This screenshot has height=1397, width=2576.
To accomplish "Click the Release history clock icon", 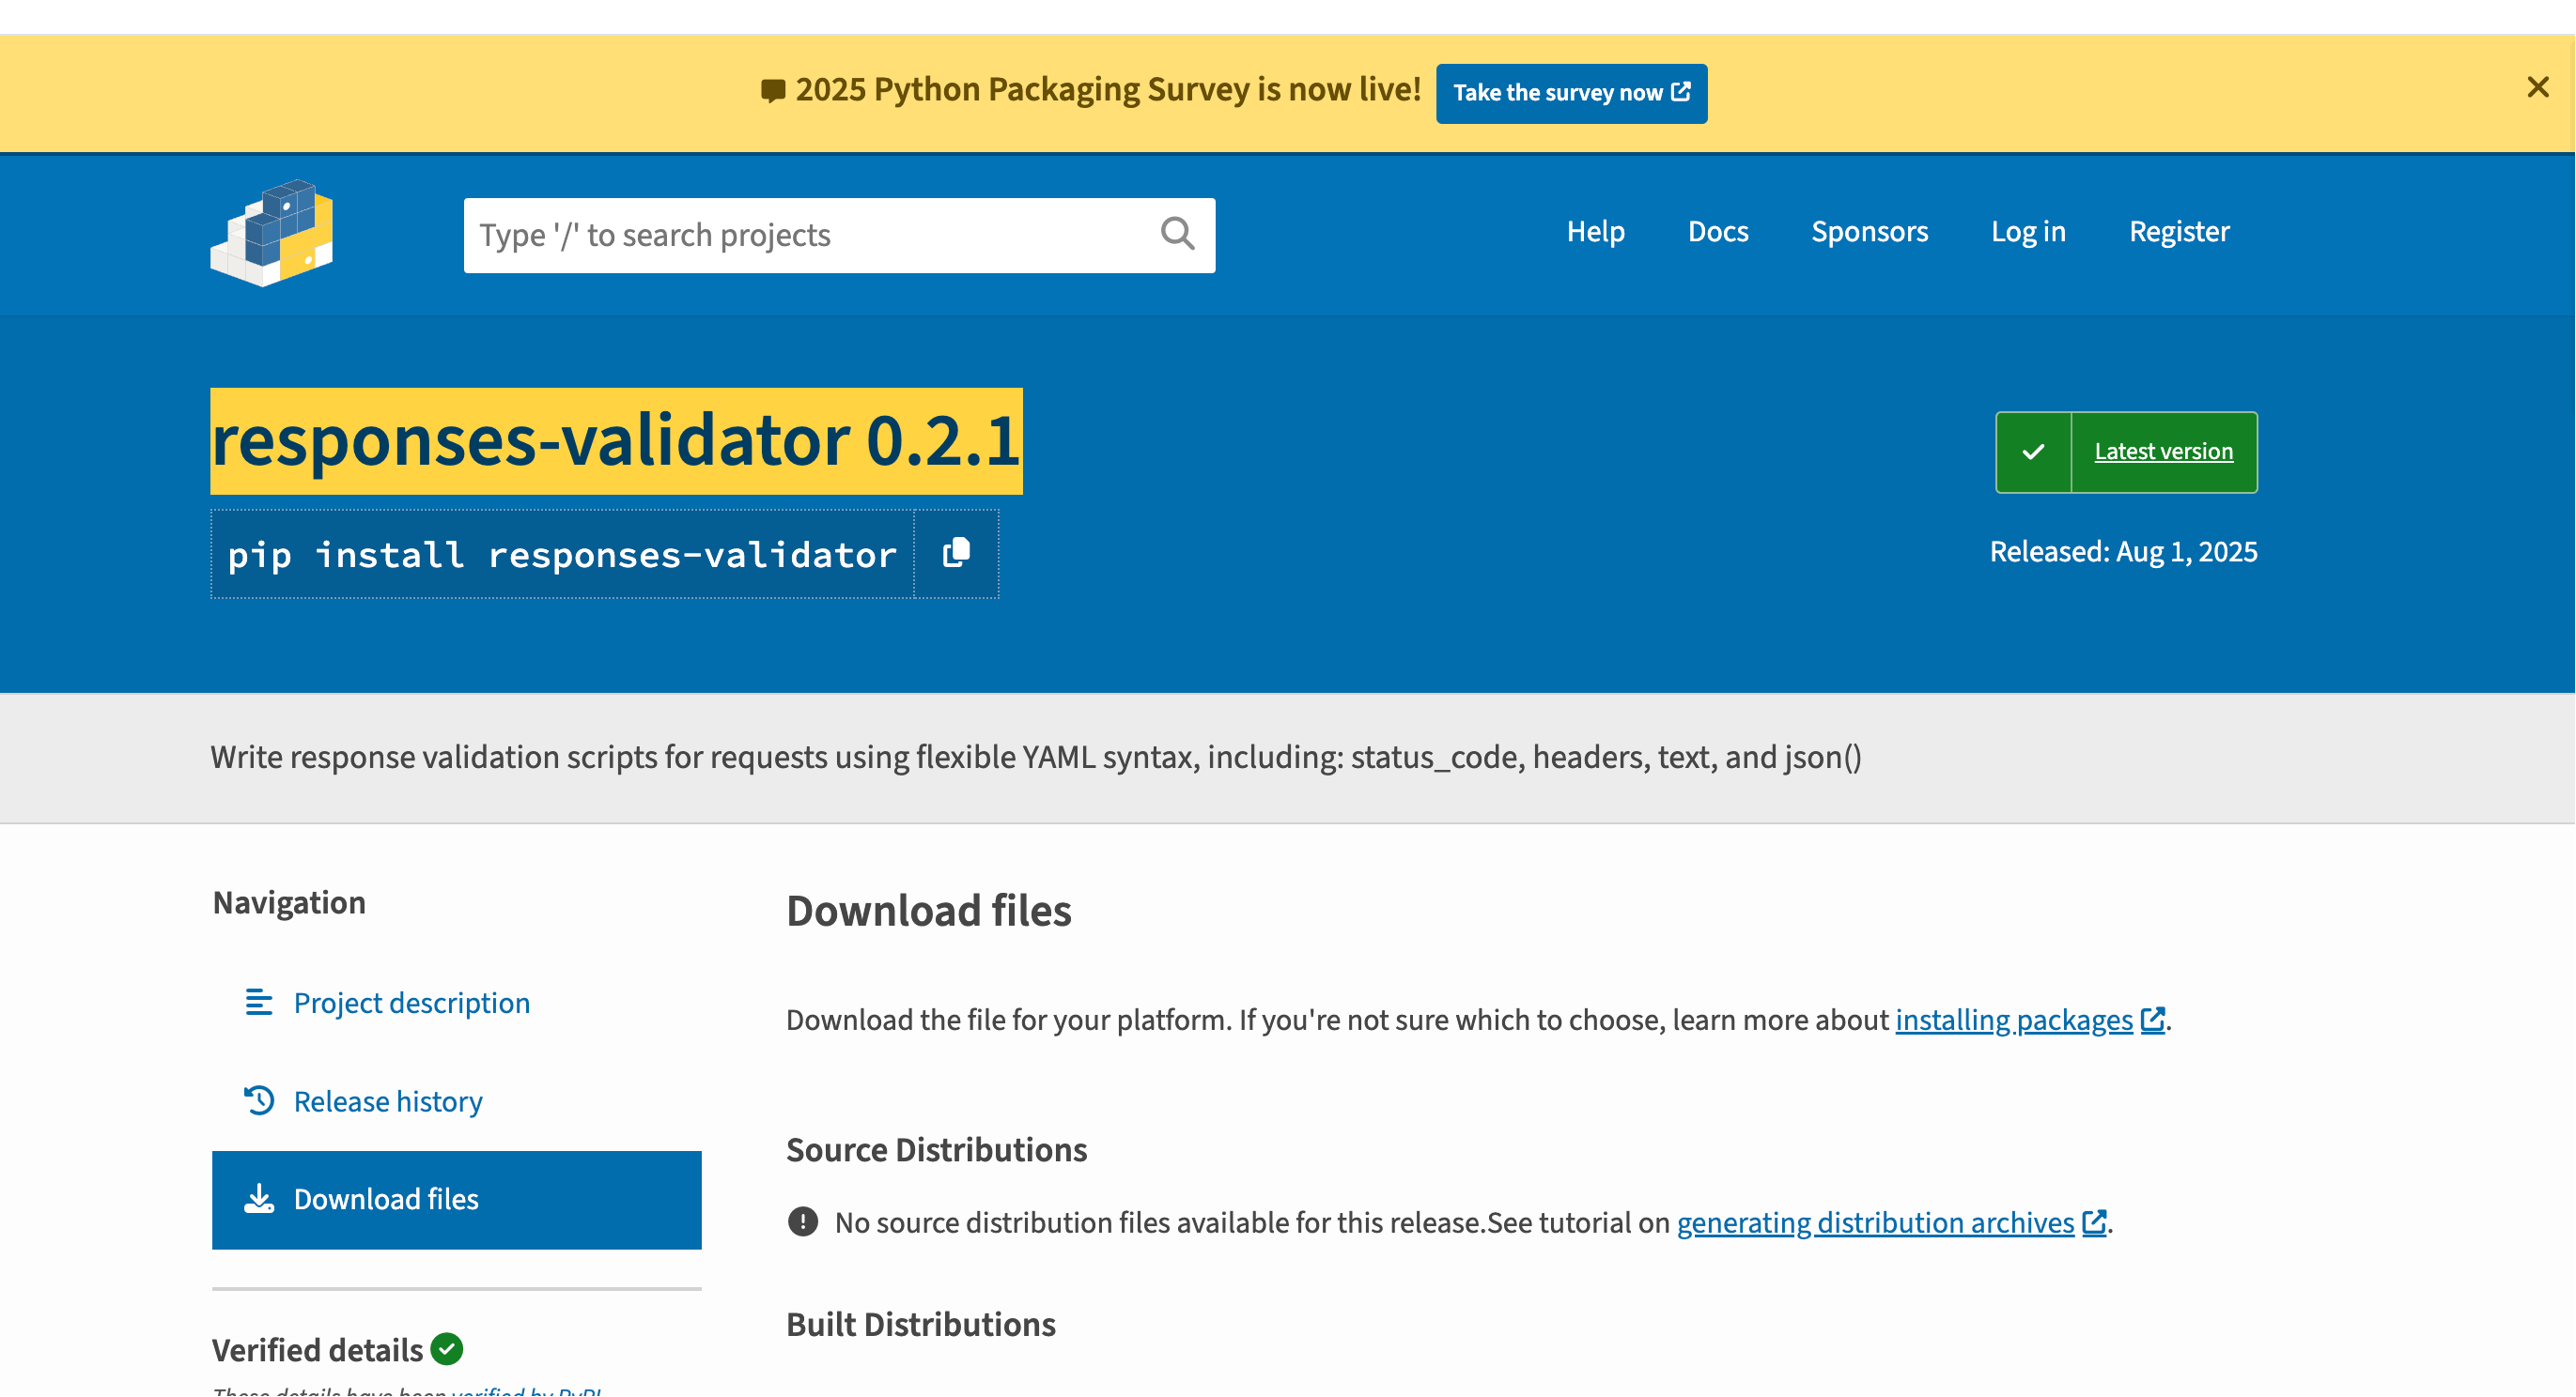I will (259, 1100).
